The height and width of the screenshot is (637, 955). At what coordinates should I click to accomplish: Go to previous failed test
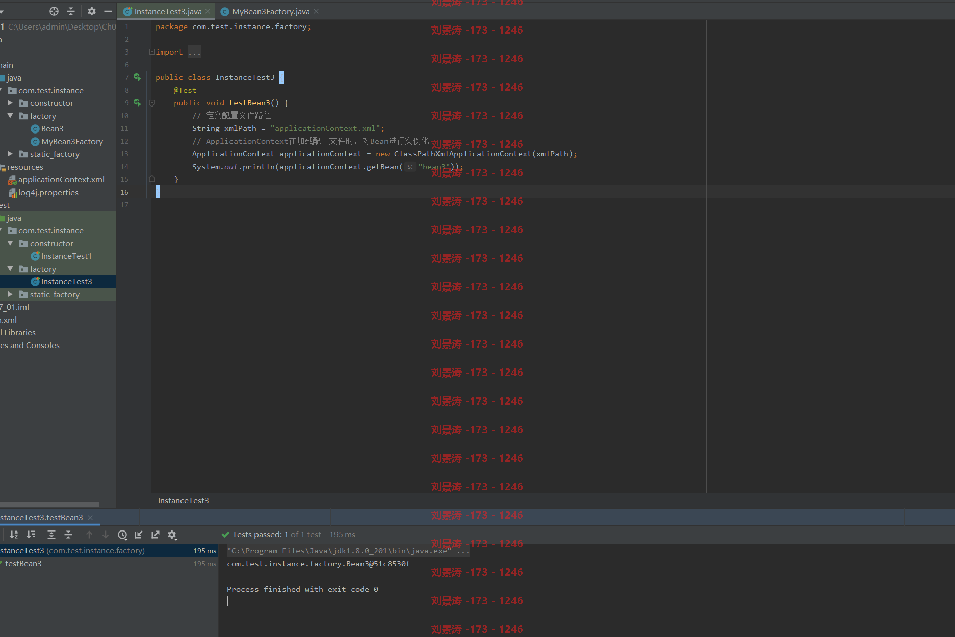(89, 535)
